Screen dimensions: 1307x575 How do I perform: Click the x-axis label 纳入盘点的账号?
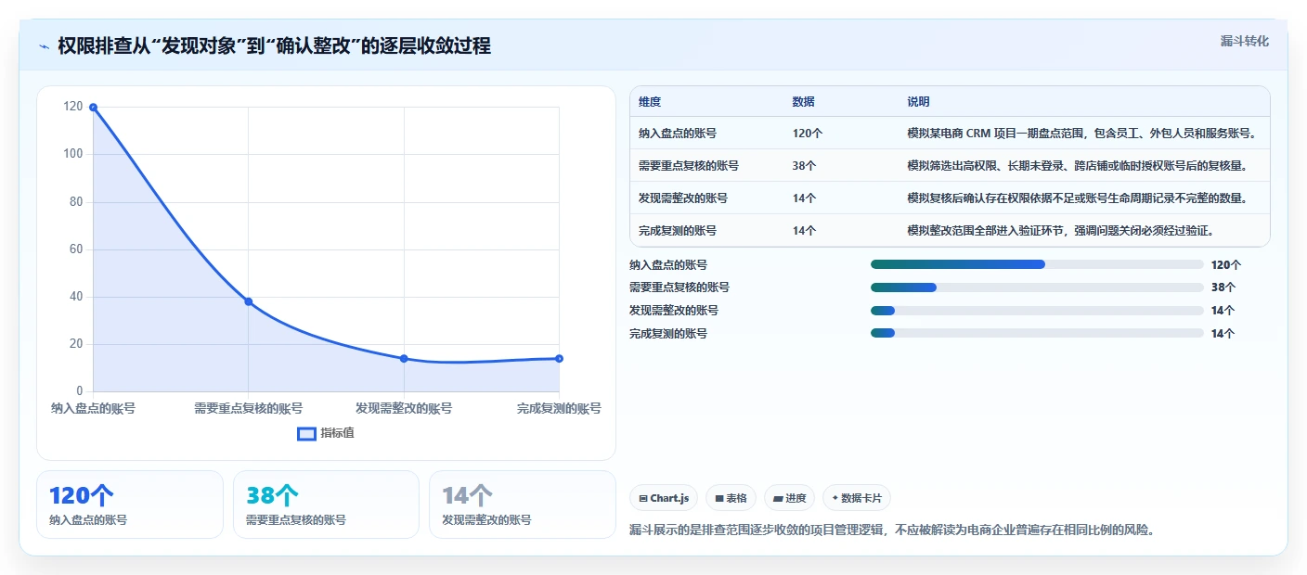click(x=93, y=408)
